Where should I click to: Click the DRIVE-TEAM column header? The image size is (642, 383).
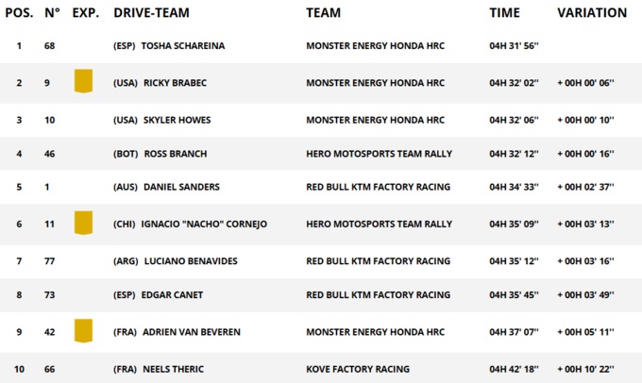click(151, 13)
